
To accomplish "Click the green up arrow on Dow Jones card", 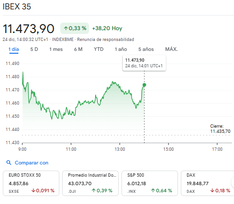I will point(94,190).
